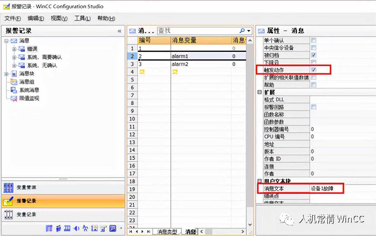Switch to the 消息类型 sheet tab

click(x=166, y=231)
